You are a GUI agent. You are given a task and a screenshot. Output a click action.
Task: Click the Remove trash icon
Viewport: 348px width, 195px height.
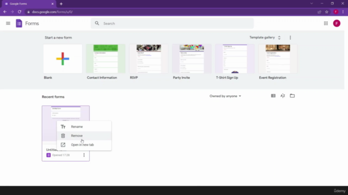tap(63, 136)
